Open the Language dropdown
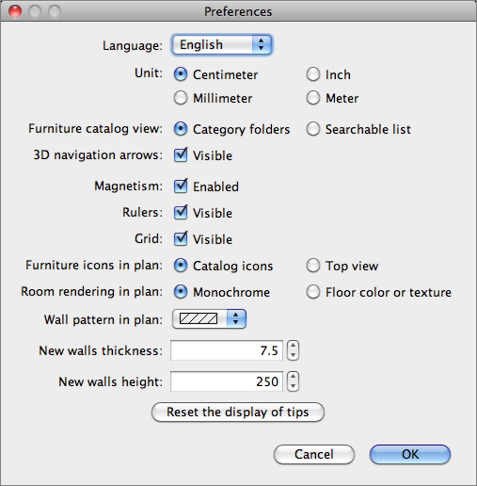This screenshot has height=486, width=477. tap(222, 45)
